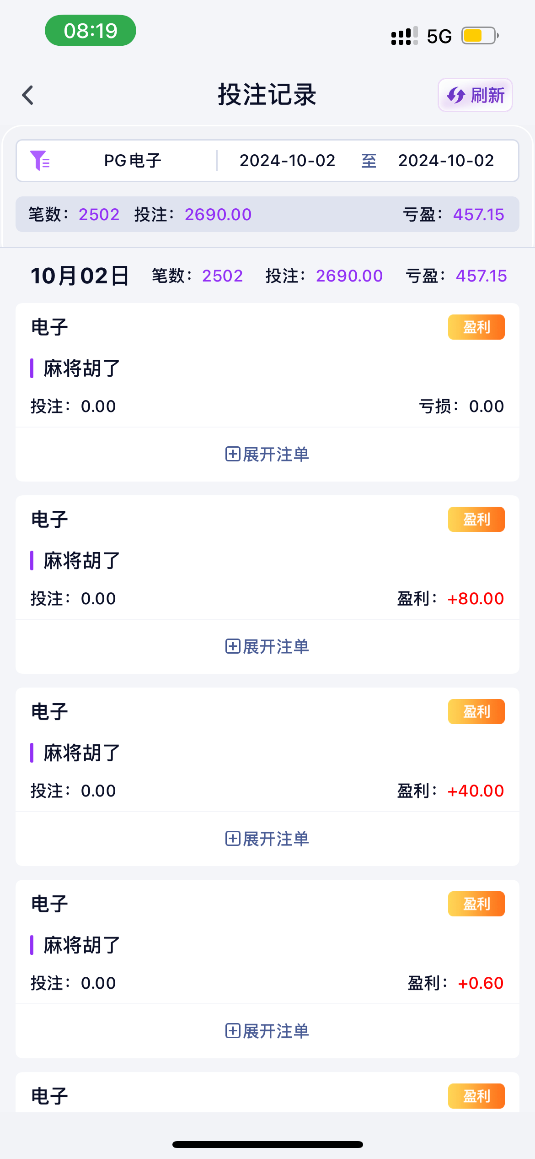Screen dimensions: 535x1159
Task: Open the PG电子 platform selector
Action: (133, 161)
